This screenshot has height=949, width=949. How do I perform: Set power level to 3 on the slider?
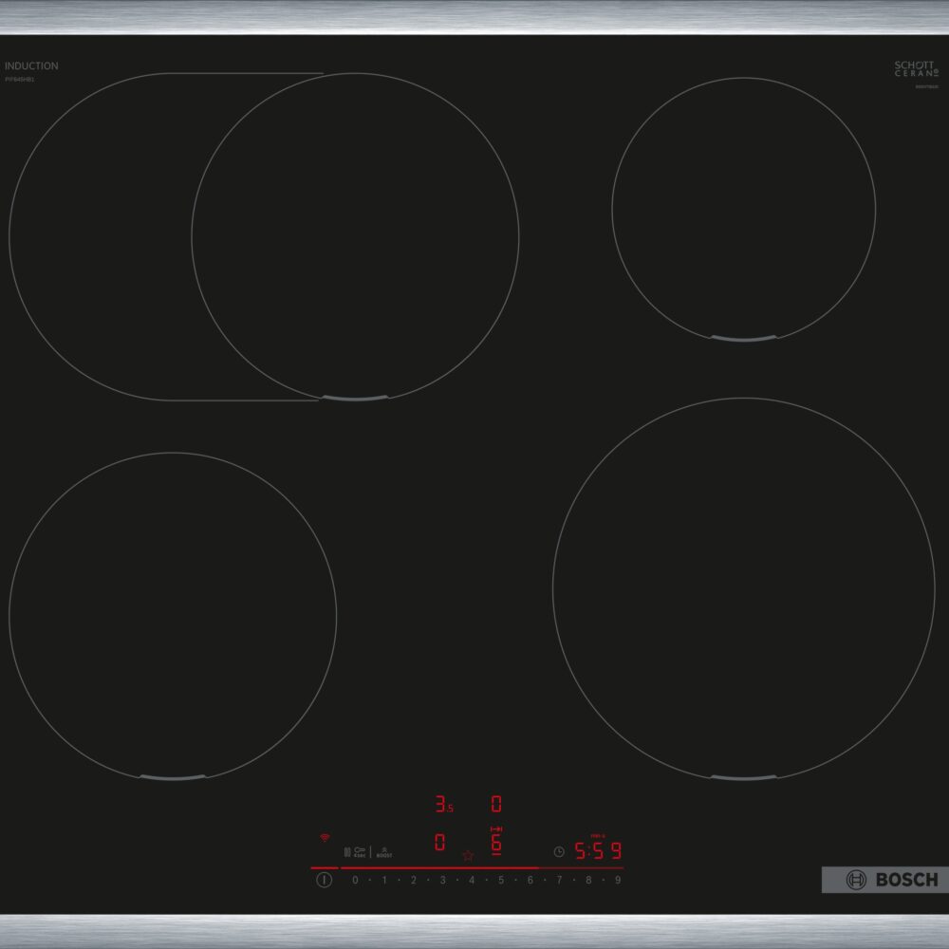click(442, 880)
